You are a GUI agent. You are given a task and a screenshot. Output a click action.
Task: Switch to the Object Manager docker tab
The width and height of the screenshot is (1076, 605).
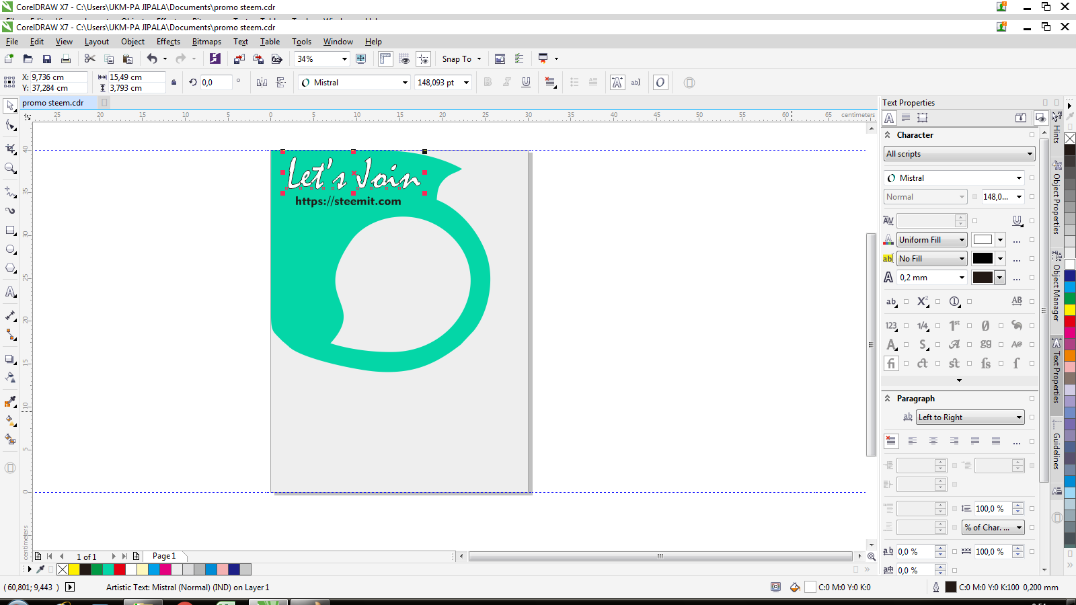(x=1056, y=285)
